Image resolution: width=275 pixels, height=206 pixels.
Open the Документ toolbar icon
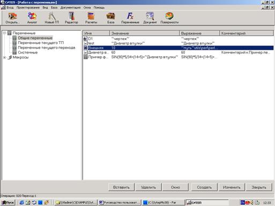pyautogui.click(x=150, y=18)
